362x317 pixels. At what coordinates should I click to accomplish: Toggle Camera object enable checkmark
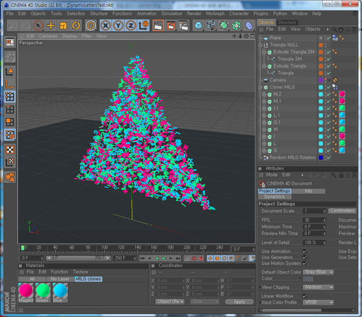point(329,80)
